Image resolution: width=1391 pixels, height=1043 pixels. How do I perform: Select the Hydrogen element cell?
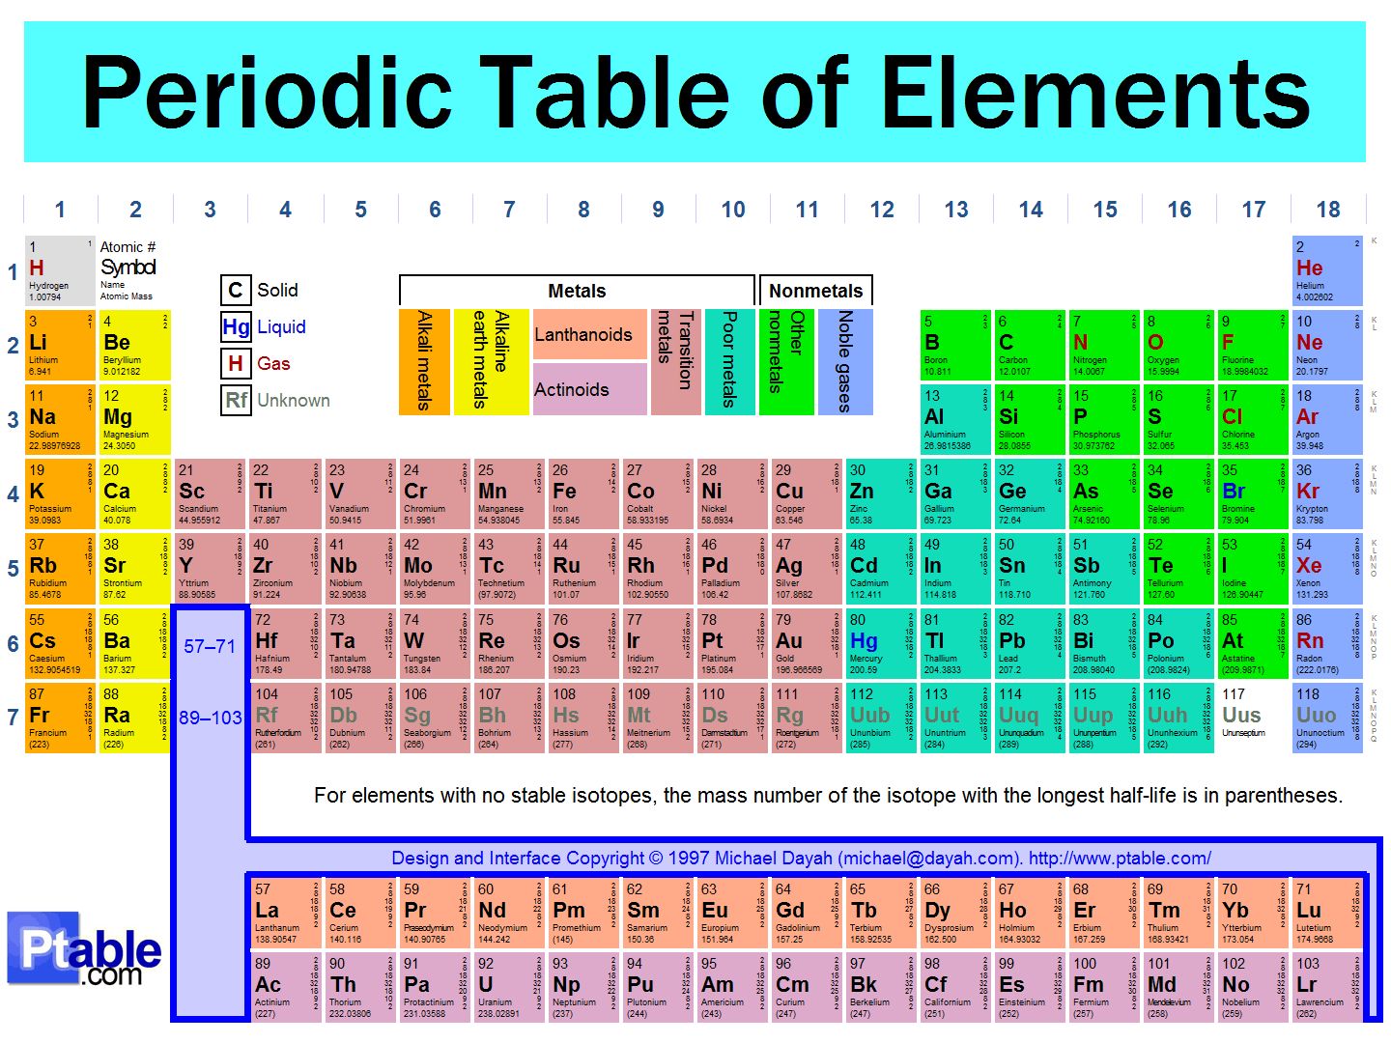coord(60,271)
